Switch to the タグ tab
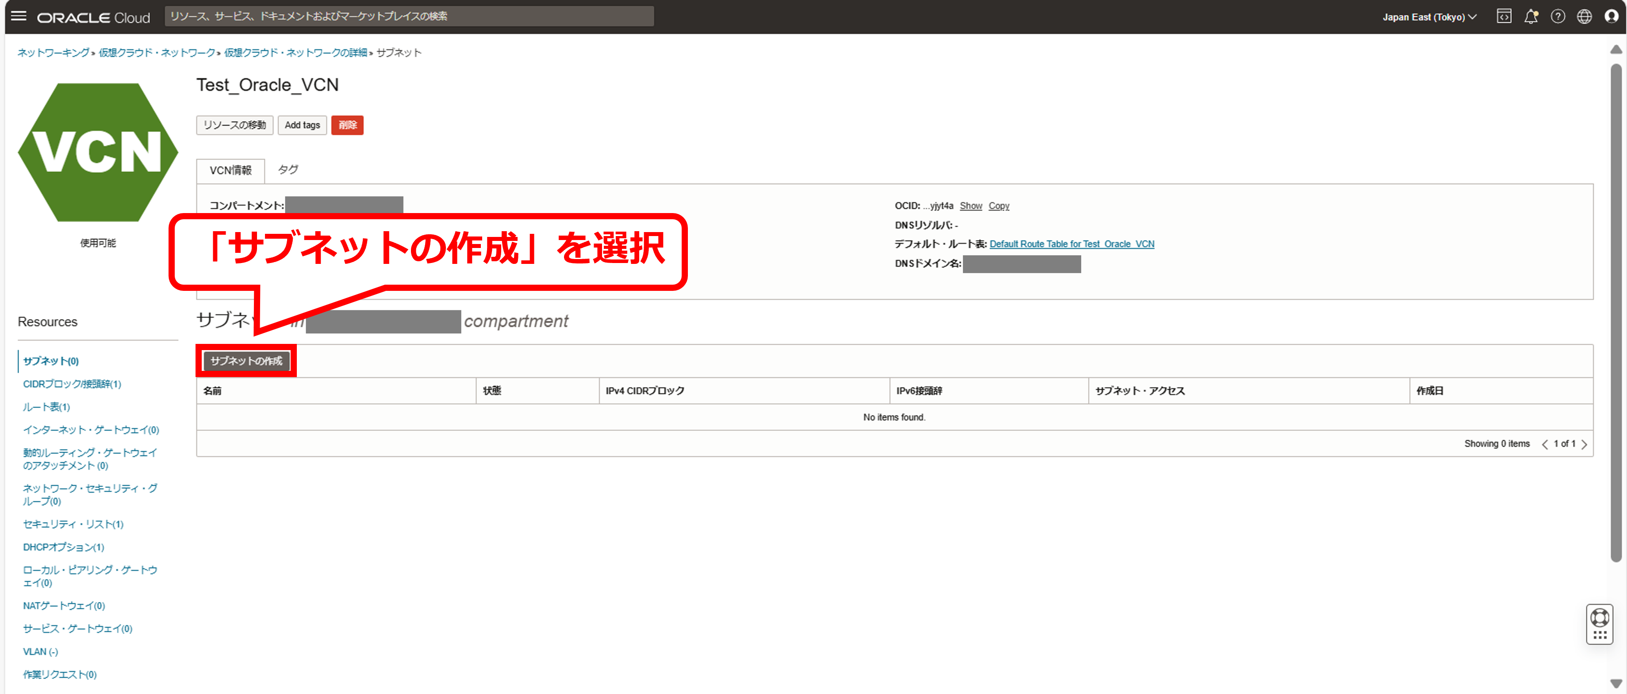Image resolution: width=1627 pixels, height=694 pixels. click(x=288, y=170)
